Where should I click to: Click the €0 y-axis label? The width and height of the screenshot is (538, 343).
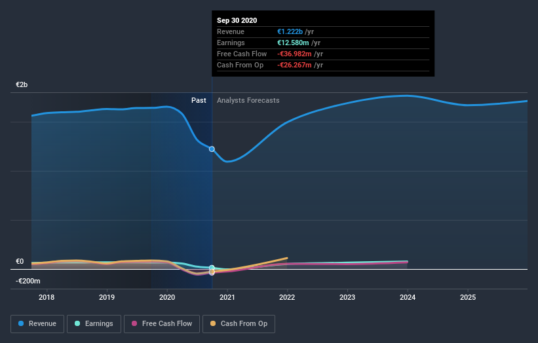click(20, 261)
